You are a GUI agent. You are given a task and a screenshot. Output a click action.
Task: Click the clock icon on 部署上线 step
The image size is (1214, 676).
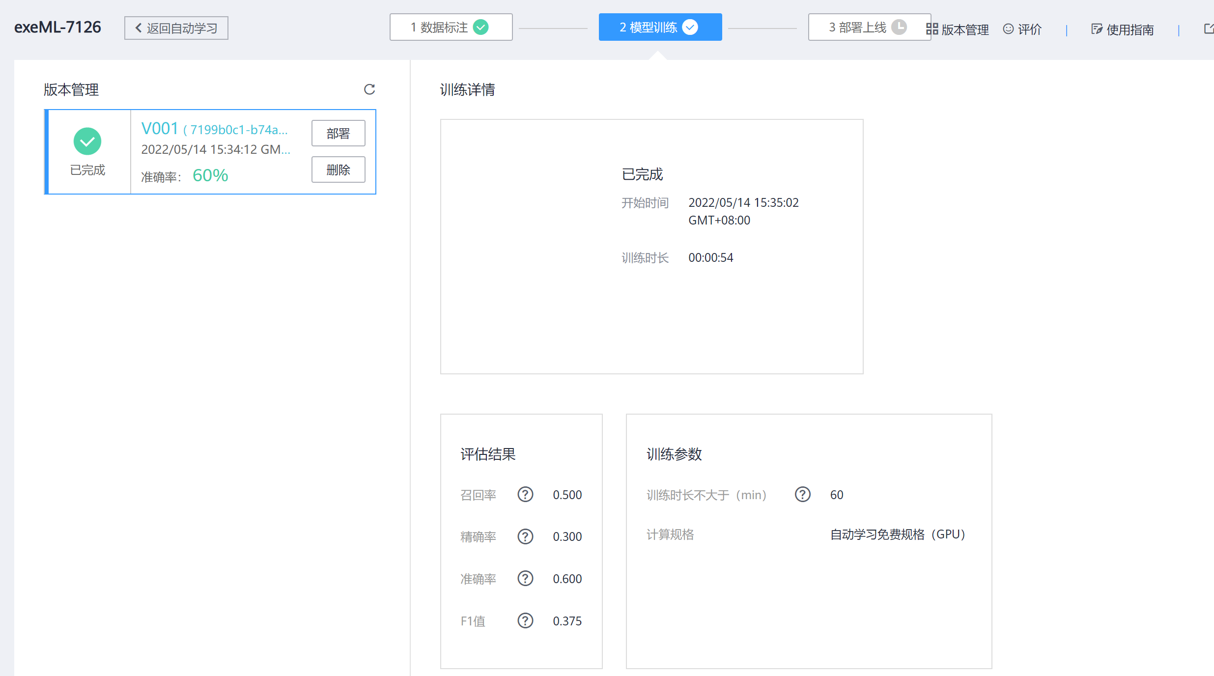point(899,27)
